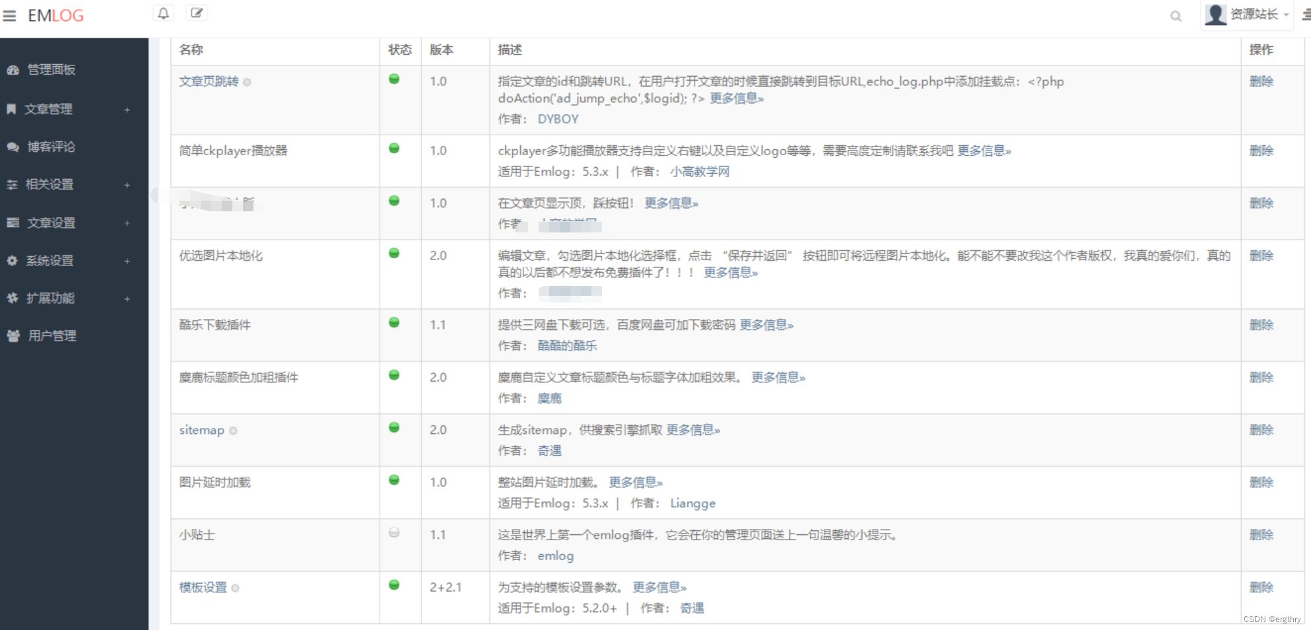Open the gear icon next to sitemap plugin
1311x630 pixels.
(x=233, y=431)
